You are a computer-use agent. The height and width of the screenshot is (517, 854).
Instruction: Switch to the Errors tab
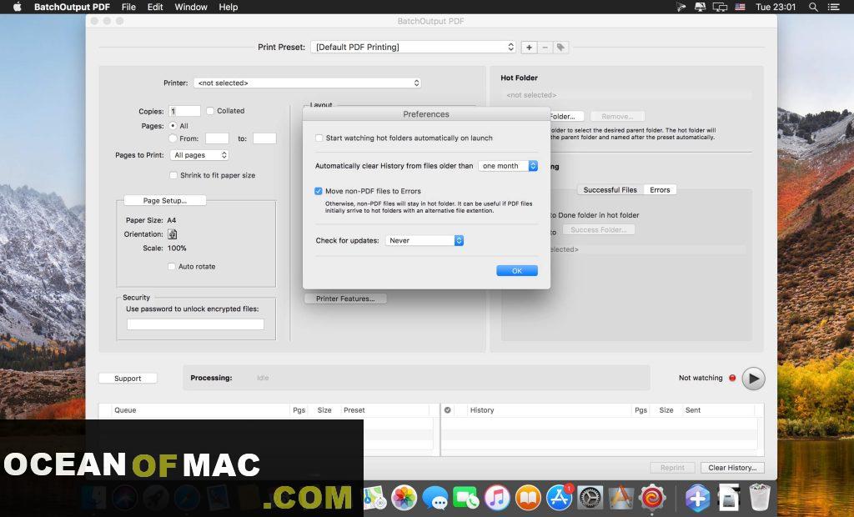pos(661,190)
